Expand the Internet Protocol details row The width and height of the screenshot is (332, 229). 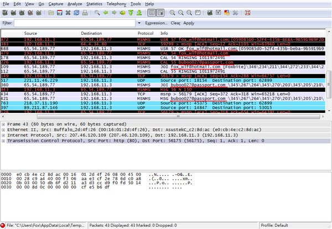tap(3, 135)
